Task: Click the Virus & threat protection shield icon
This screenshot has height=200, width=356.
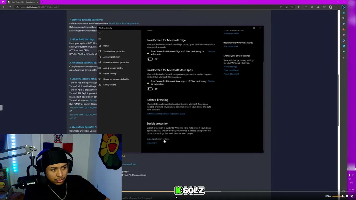Action: coord(100,51)
